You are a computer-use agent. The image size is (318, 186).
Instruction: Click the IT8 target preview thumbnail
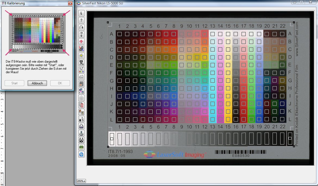tap(37, 32)
